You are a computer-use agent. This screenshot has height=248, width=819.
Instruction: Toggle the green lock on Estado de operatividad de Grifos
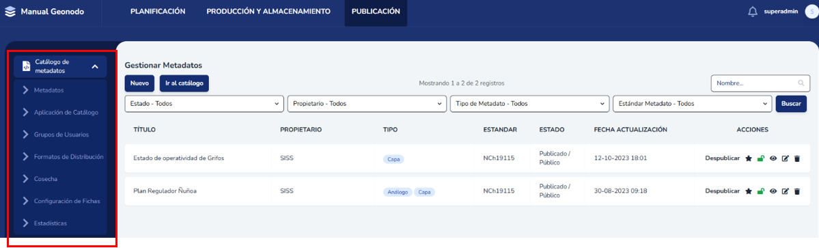click(x=761, y=159)
